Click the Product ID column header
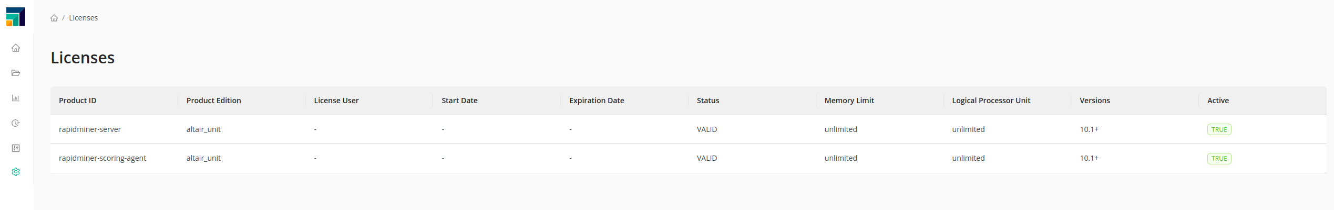The image size is (1334, 210). (x=77, y=101)
